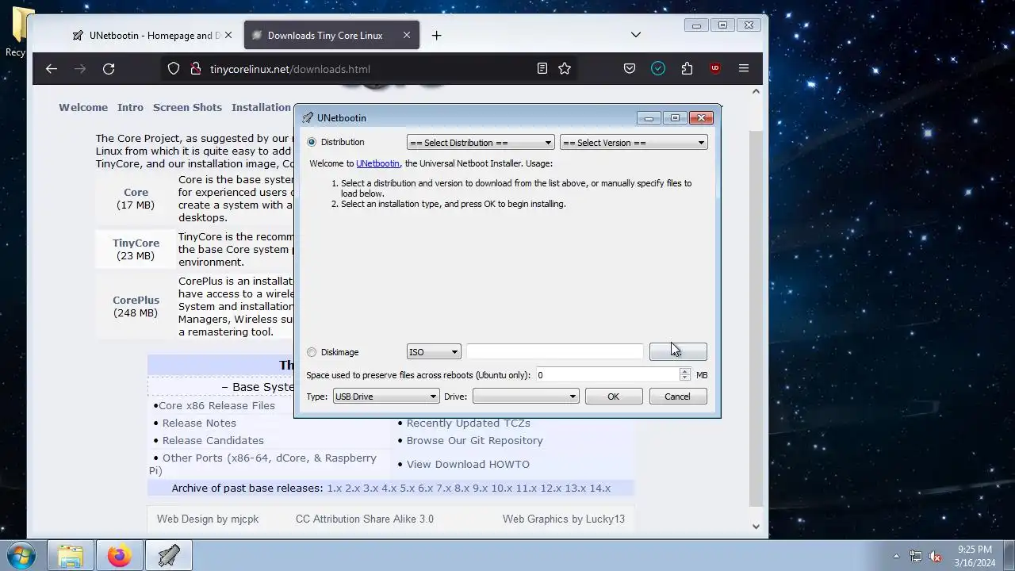1015x571 pixels.
Task: Reload the page in Firefox
Action: coord(109,69)
